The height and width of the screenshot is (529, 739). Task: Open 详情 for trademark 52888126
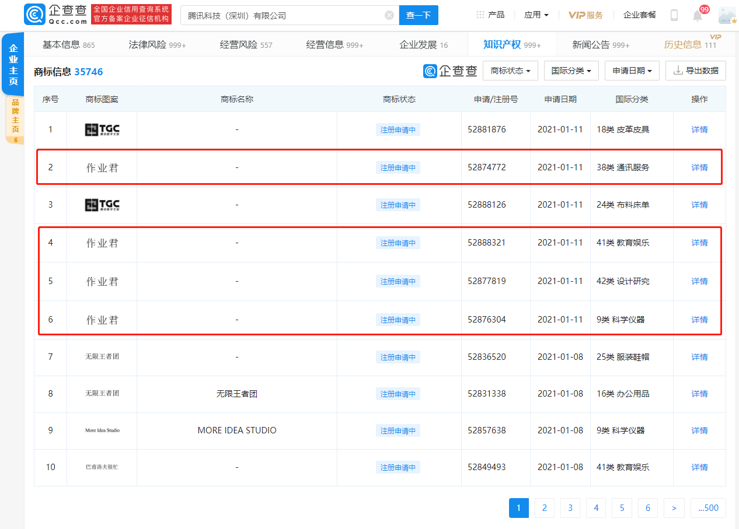point(699,205)
